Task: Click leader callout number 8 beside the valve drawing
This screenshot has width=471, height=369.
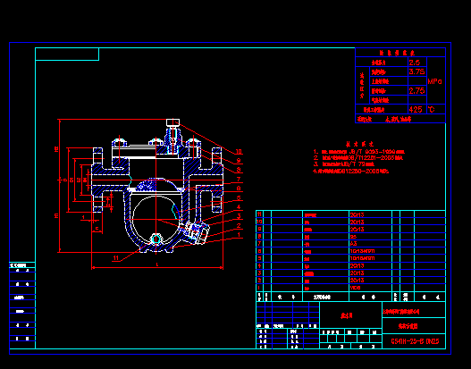Action: pyautogui.click(x=239, y=170)
